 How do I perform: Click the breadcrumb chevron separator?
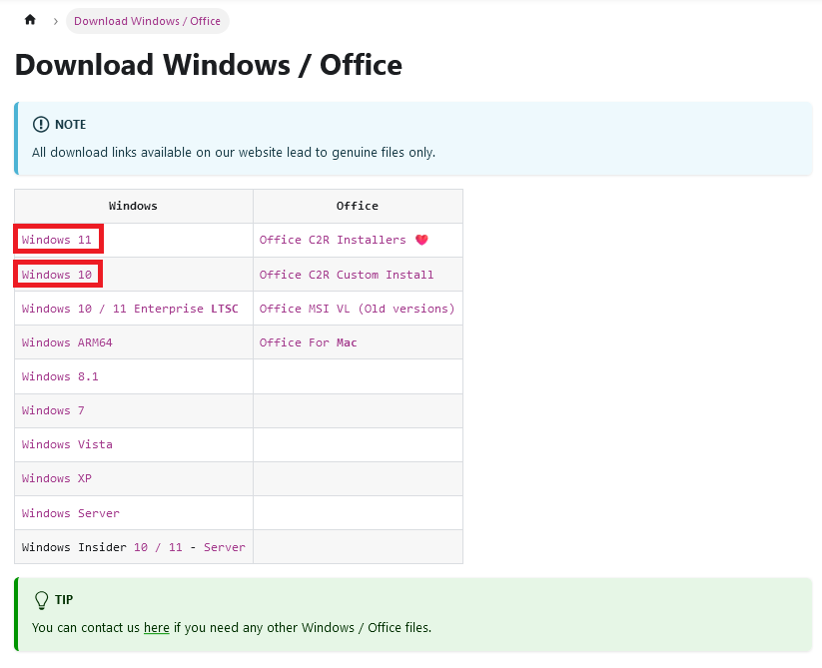56,22
